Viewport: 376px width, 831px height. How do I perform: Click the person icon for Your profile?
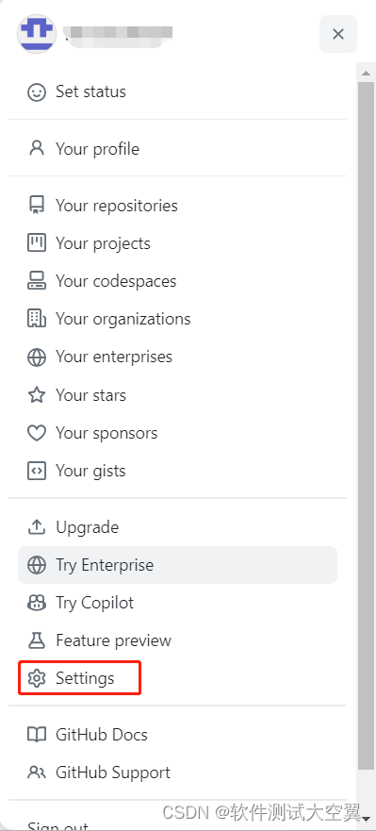[x=37, y=148]
